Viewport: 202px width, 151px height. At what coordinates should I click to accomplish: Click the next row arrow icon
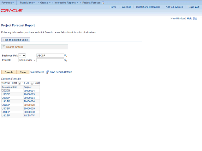32,83
